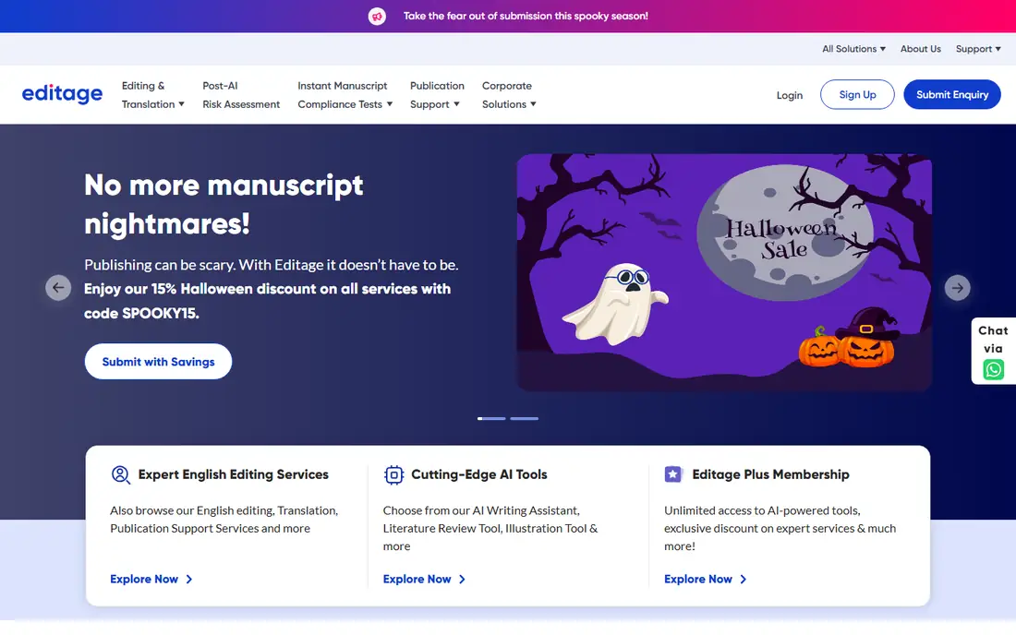Open Post-AI Risk Assessment page
The width and height of the screenshot is (1016, 635).
coord(241,94)
